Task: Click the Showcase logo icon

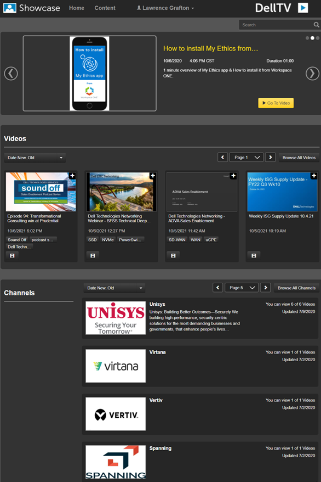Action: pyautogui.click(x=9, y=8)
